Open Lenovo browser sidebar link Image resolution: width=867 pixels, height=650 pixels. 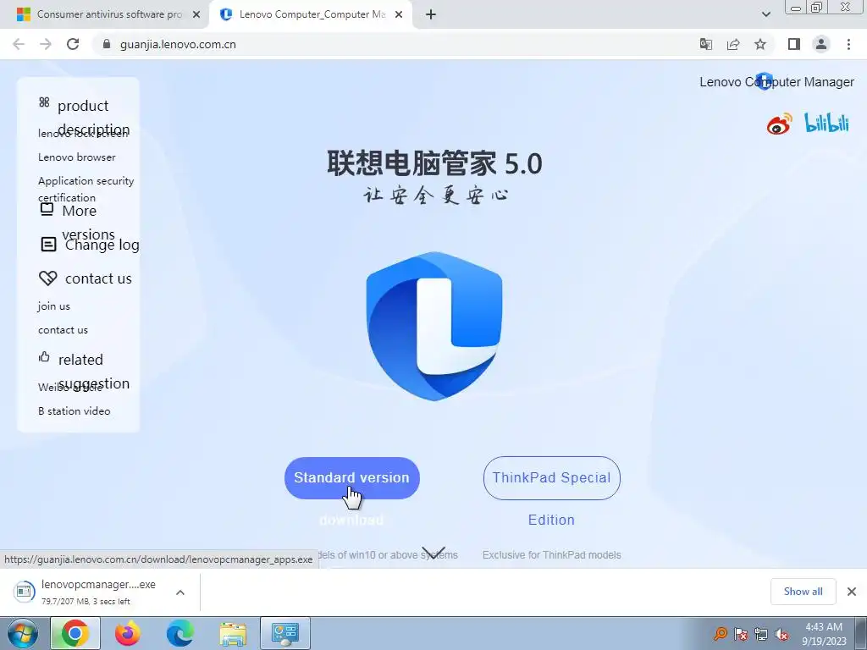[x=77, y=157]
